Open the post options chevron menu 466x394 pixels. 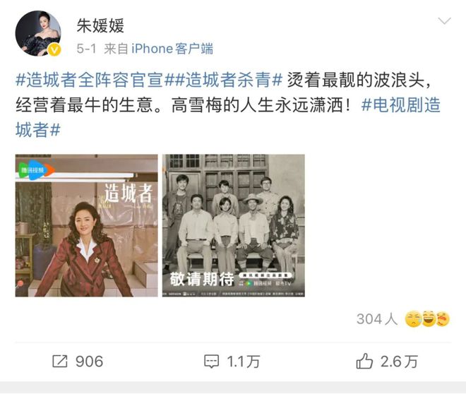444,21
